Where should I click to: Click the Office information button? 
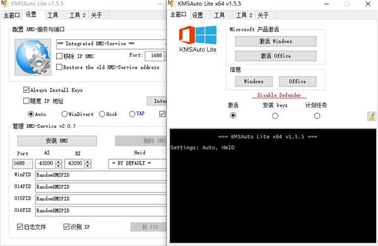[297, 81]
